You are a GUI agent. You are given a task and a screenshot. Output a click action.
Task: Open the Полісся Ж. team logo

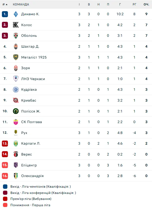(x=16, y=111)
